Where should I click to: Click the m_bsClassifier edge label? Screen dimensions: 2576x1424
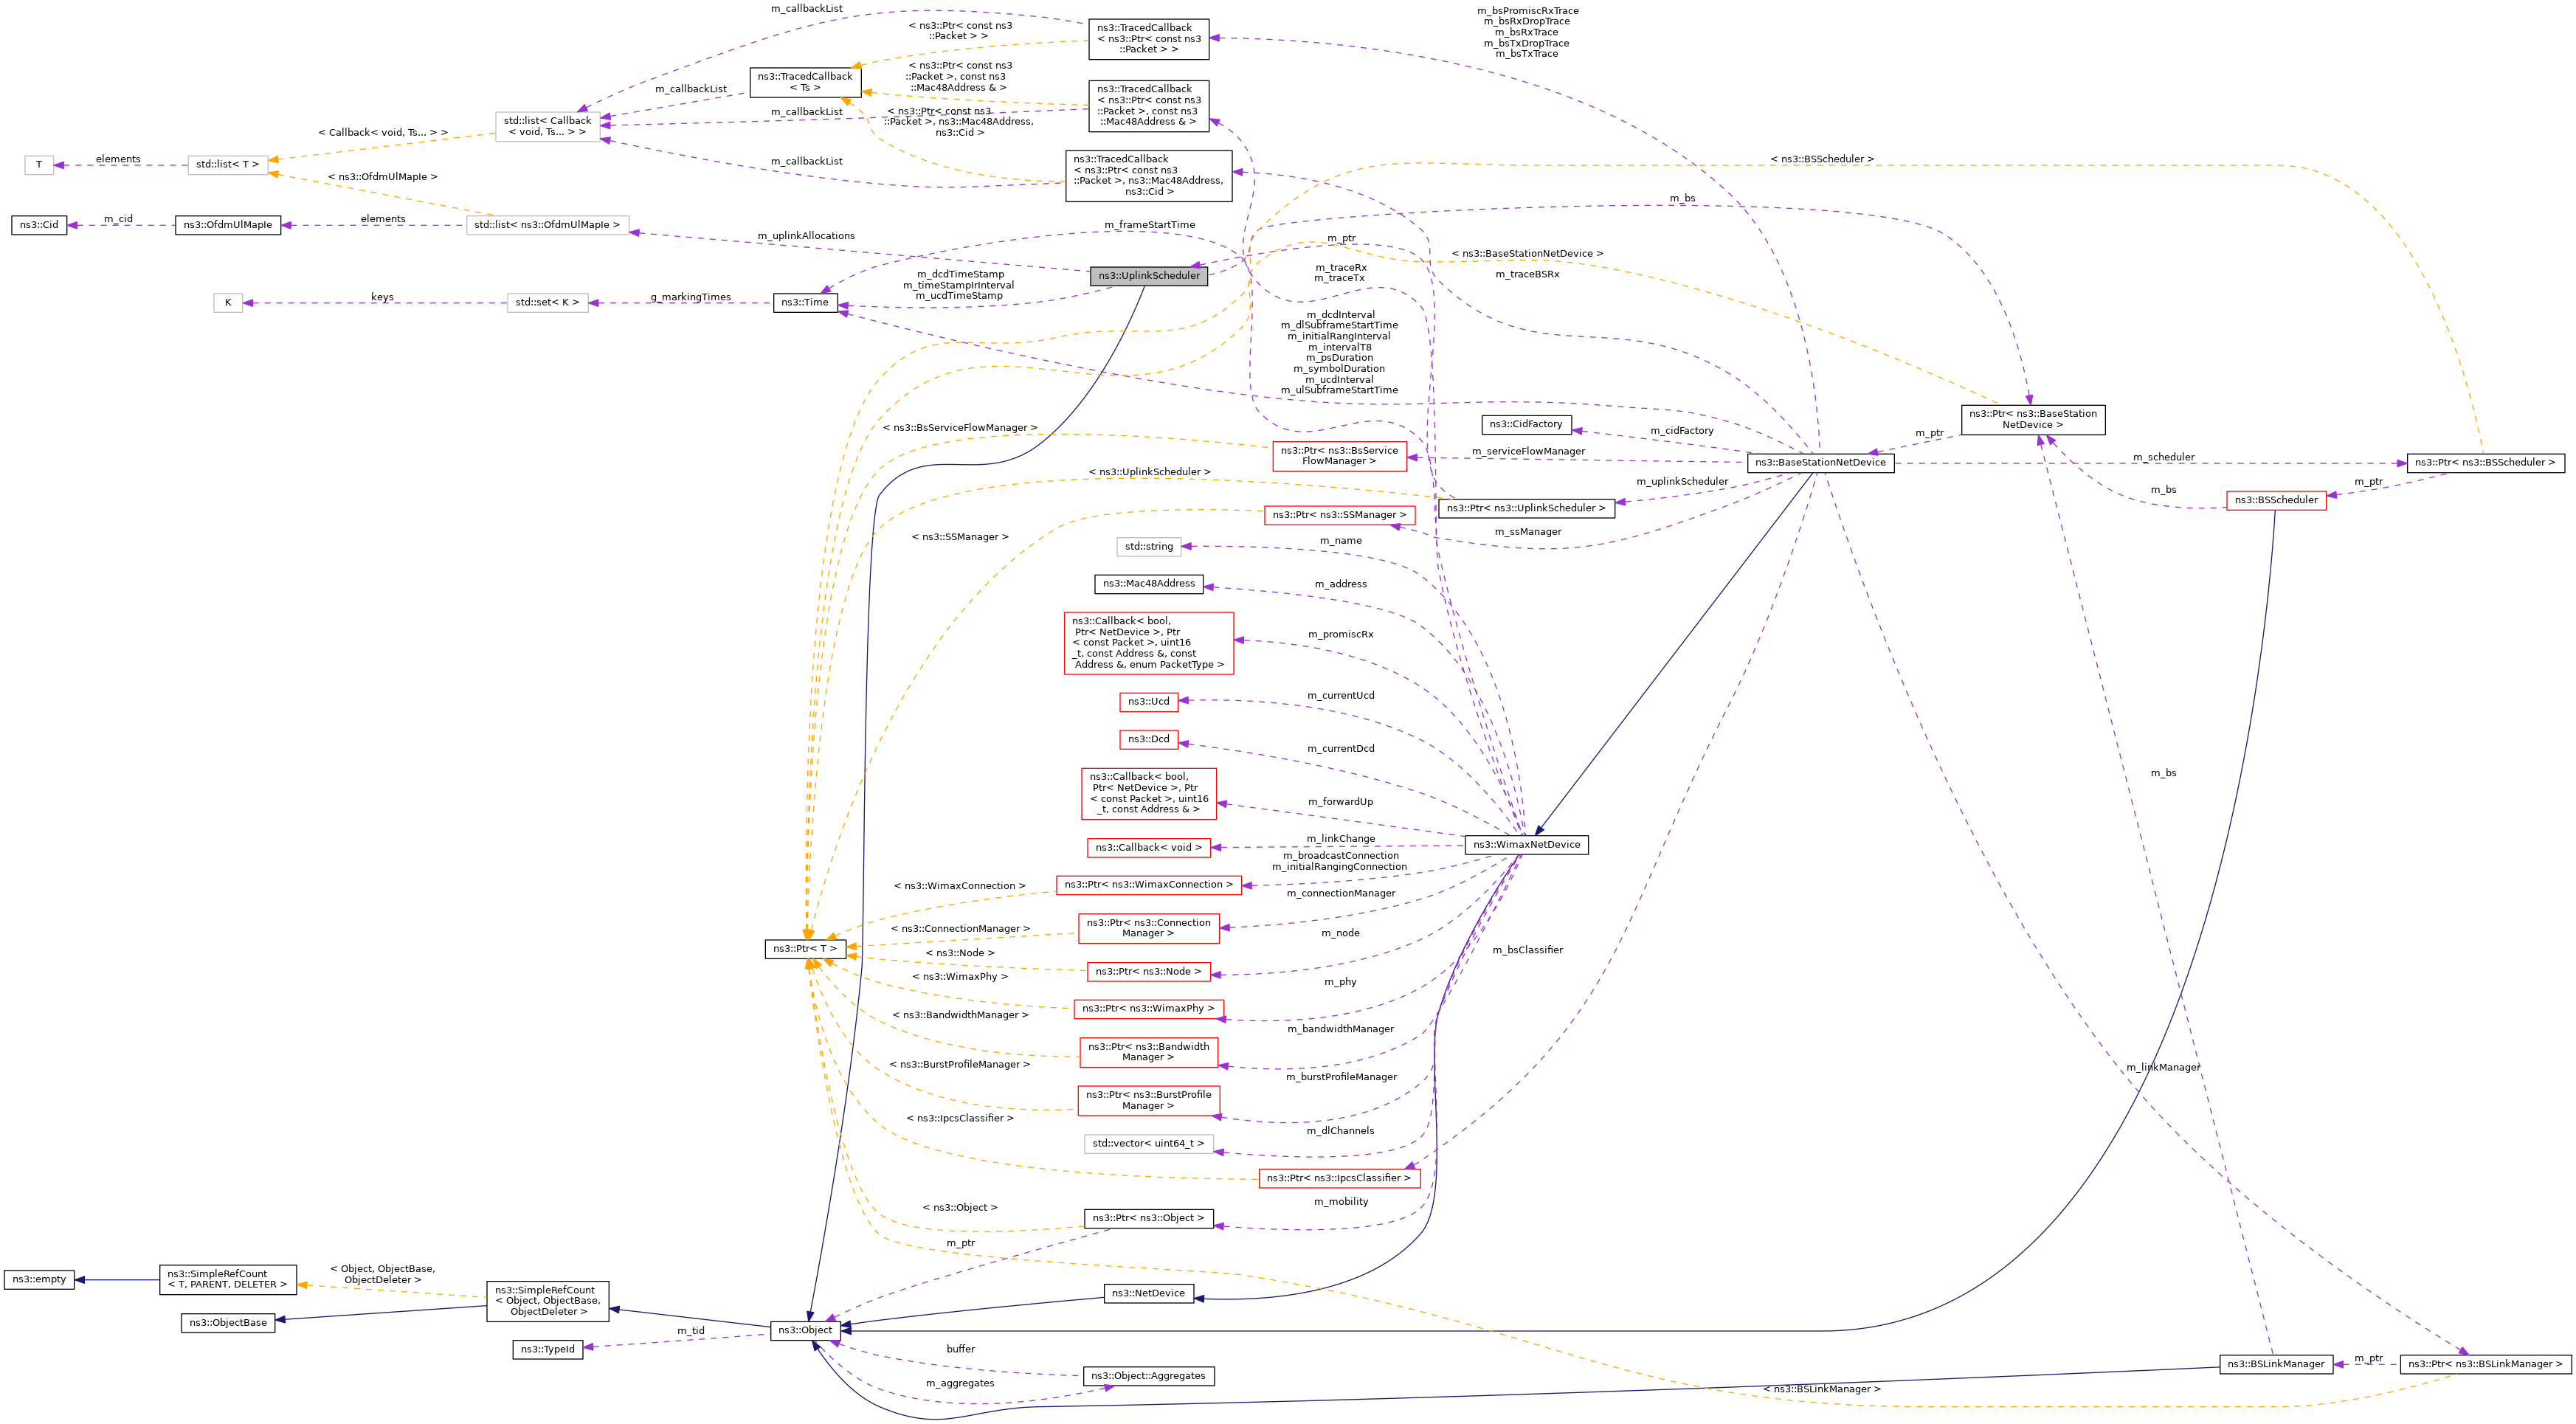tap(1527, 951)
